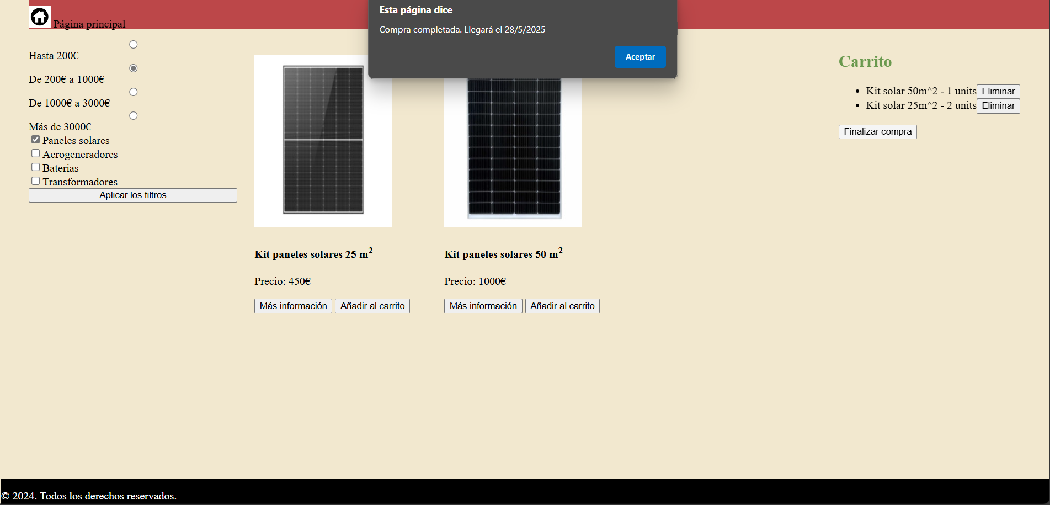Check the Transformadores filter box
This screenshot has height=505, width=1050.
click(36, 181)
